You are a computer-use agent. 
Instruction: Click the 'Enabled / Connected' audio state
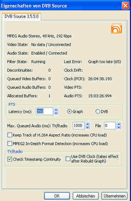[x=49, y=53]
